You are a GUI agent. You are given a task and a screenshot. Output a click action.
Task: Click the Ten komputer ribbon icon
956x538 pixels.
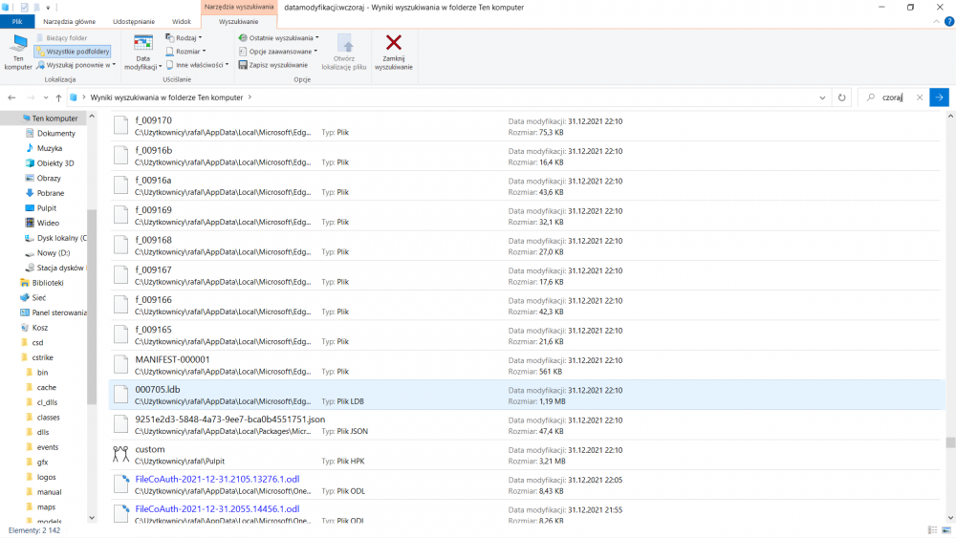[18, 44]
